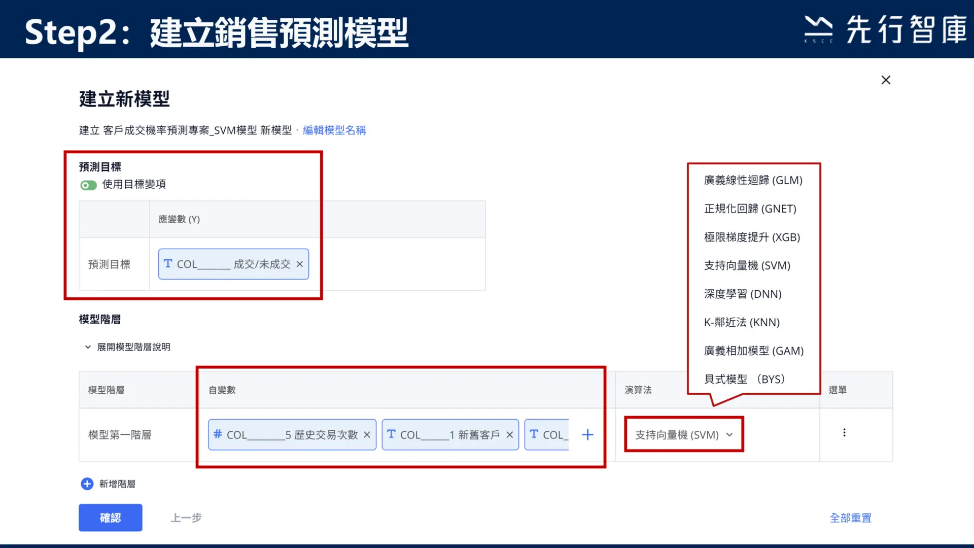Select 正規化回歸 (GNET) option
Screen dimensions: 974x548
[x=750, y=209]
